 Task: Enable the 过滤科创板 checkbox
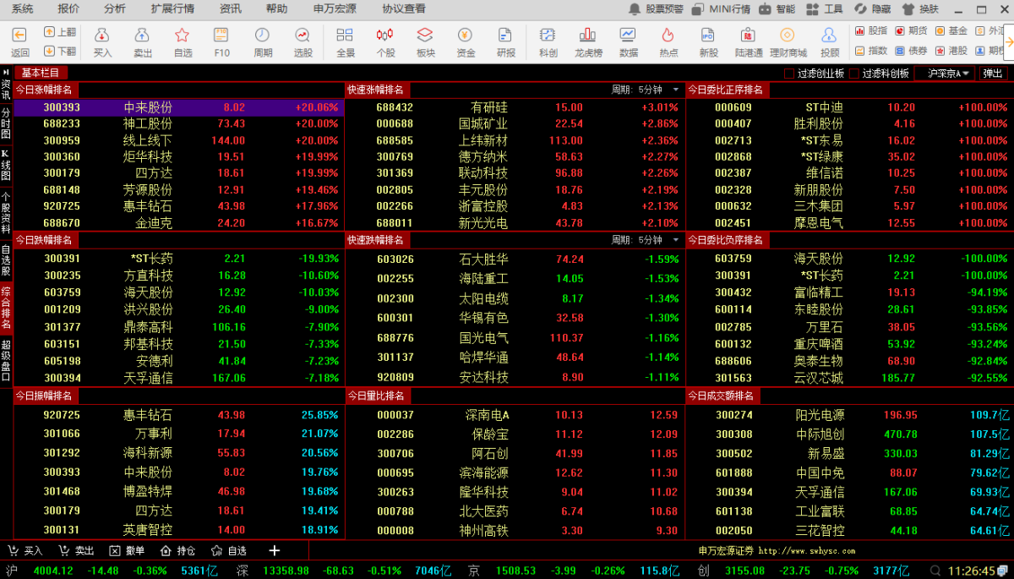click(x=854, y=74)
